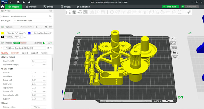Click the Auto orient toolbar icon
This screenshot has height=109, width=204.
point(80,12)
